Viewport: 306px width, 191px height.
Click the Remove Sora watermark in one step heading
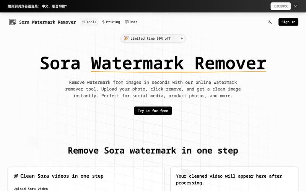pos(153,151)
